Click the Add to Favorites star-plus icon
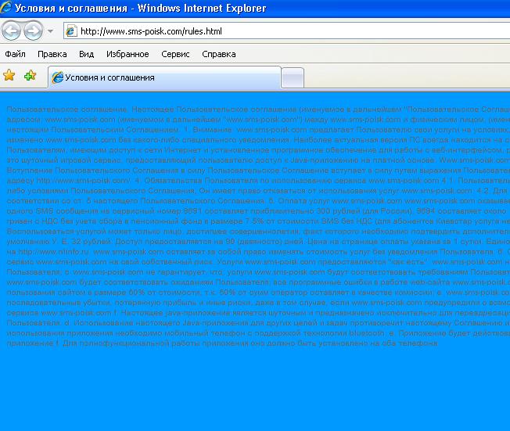Viewport: 510px width, 431px height. tap(31, 75)
